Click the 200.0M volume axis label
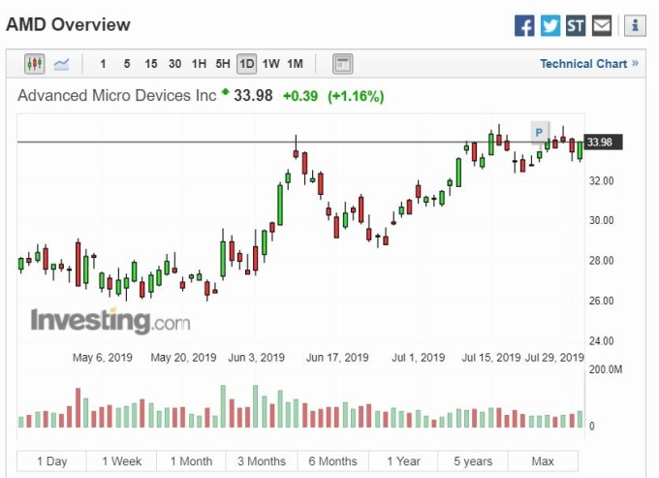 [x=605, y=369]
